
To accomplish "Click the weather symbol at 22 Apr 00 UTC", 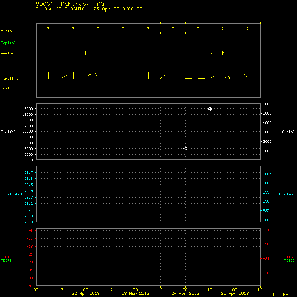I will click(86, 53).
